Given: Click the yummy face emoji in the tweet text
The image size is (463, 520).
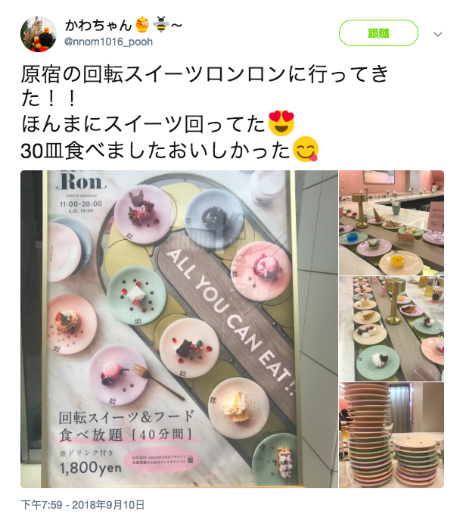Looking at the screenshot, I should 306,149.
